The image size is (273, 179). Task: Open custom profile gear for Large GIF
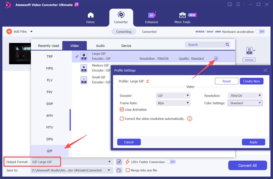216,59
